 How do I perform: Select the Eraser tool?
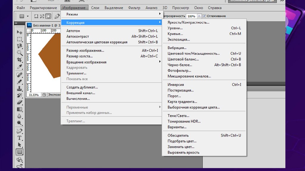[x=20, y=102]
